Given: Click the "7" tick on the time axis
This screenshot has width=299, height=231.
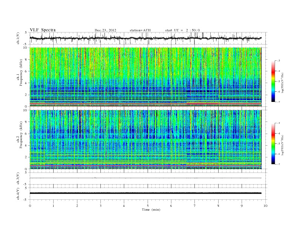Looking at the screenshot, I should pyautogui.click(x=195, y=206).
